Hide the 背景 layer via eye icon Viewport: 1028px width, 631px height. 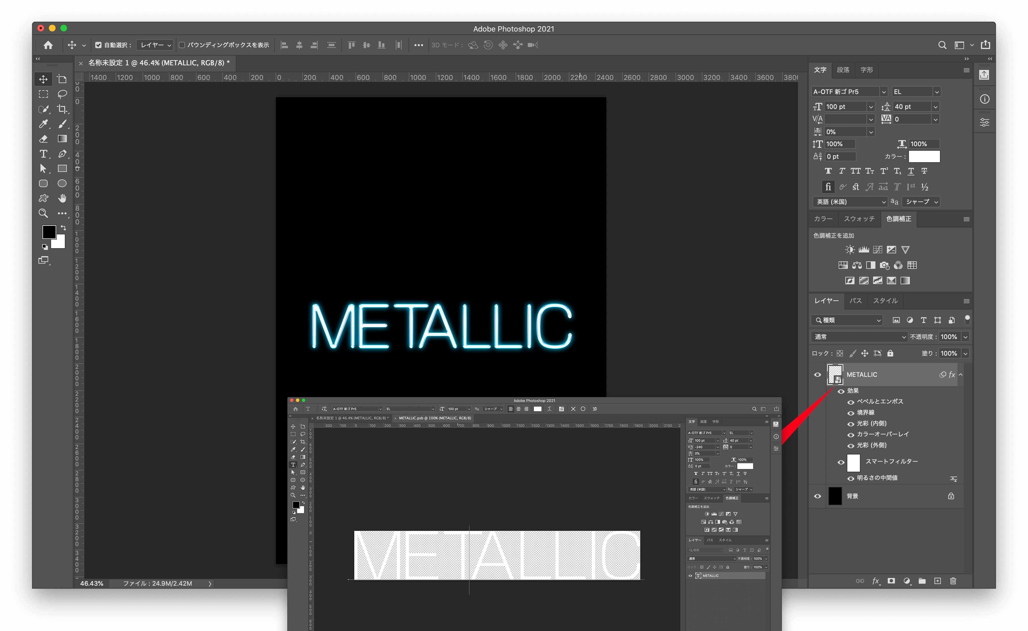[x=818, y=496]
